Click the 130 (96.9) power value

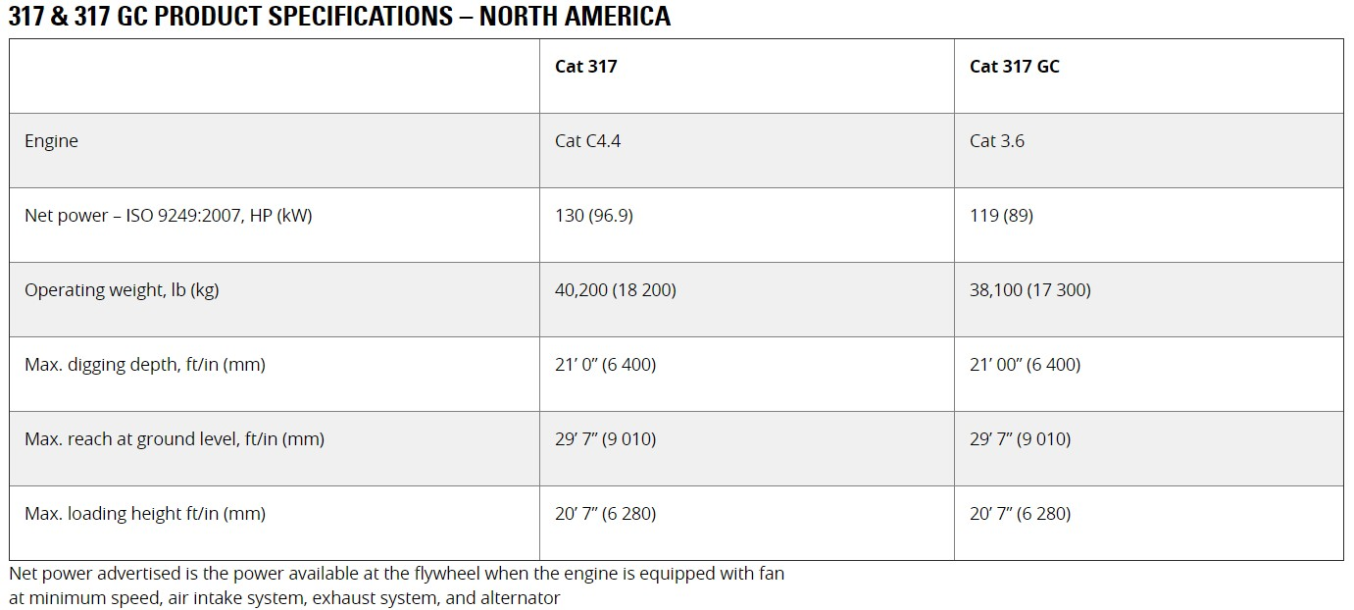pos(593,216)
